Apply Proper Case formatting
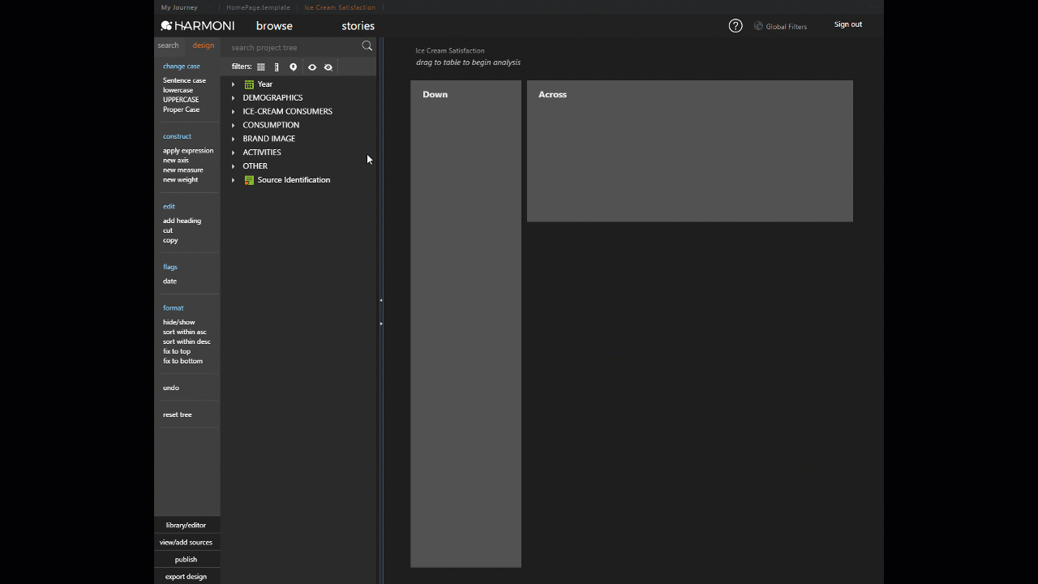The image size is (1038, 584). pyautogui.click(x=181, y=109)
